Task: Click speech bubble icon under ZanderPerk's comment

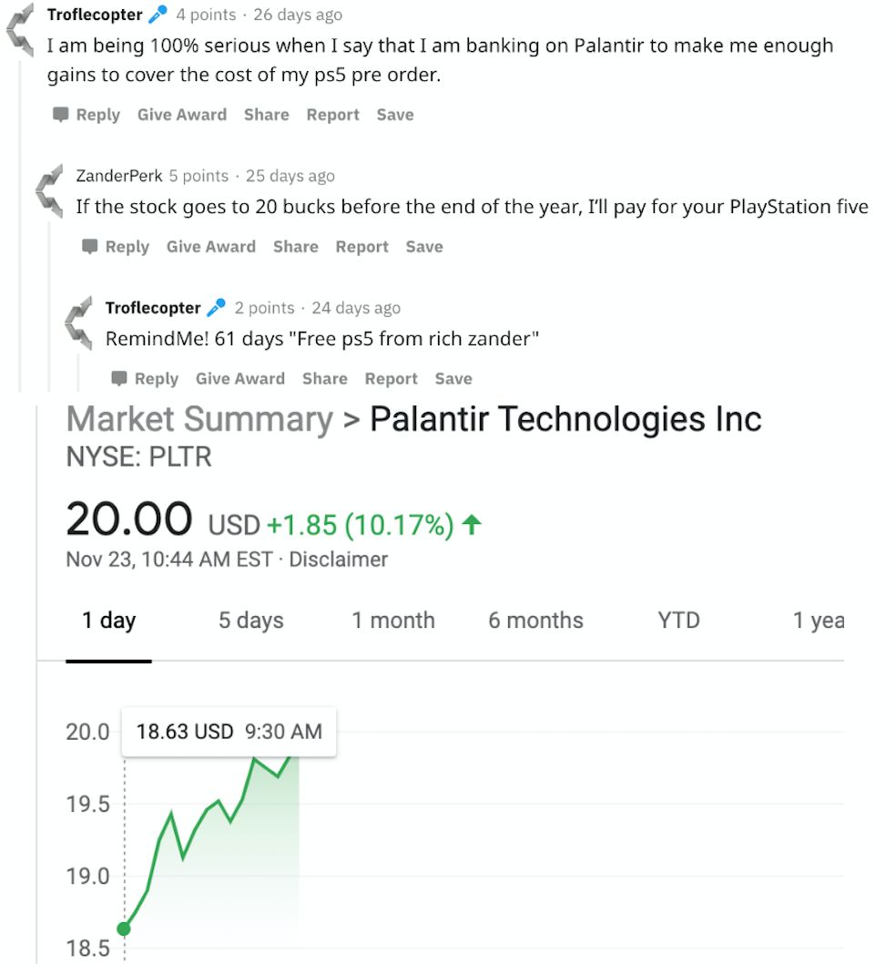Action: [x=90, y=247]
